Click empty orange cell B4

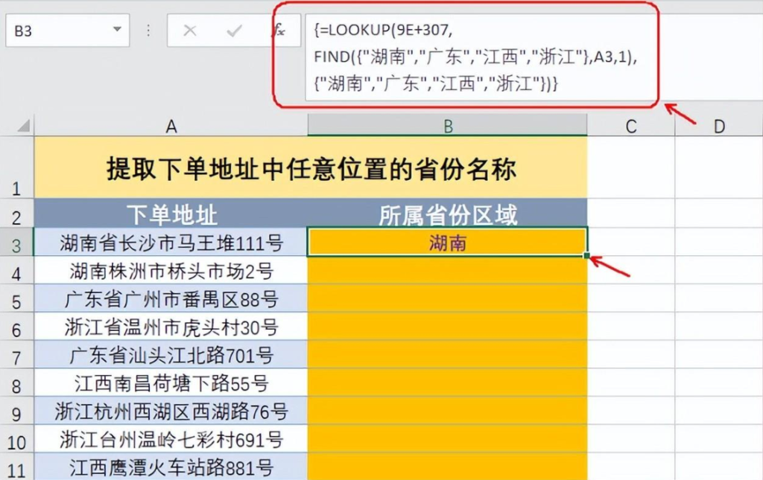pyautogui.click(x=448, y=270)
